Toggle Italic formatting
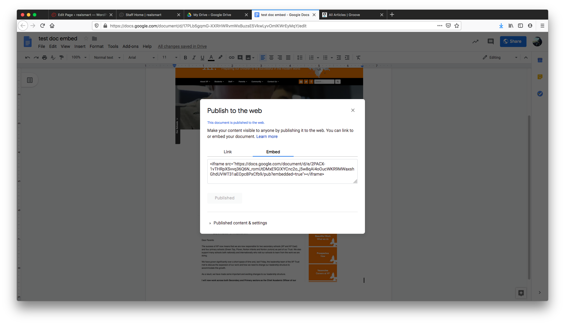This screenshot has height=325, width=565. click(x=194, y=58)
